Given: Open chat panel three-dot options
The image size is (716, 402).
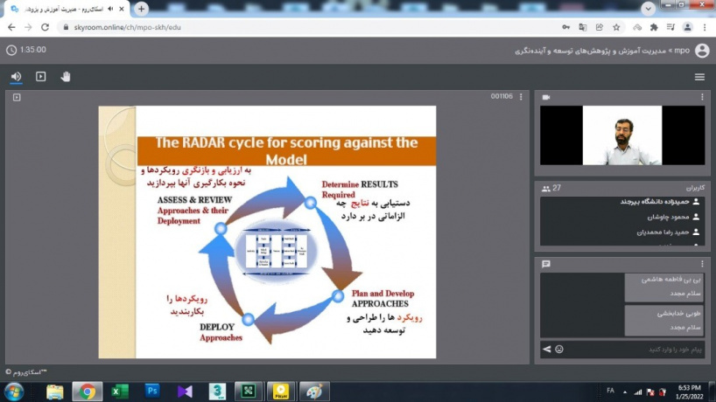Looking at the screenshot, I should point(701,263).
